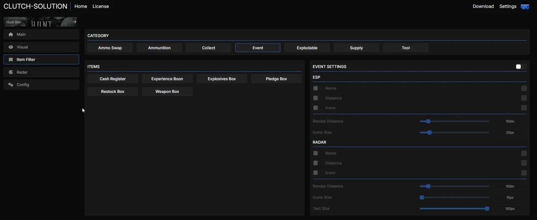The height and width of the screenshot is (220, 537).
Task: Choose the Pledge Box item
Action: tap(276, 79)
